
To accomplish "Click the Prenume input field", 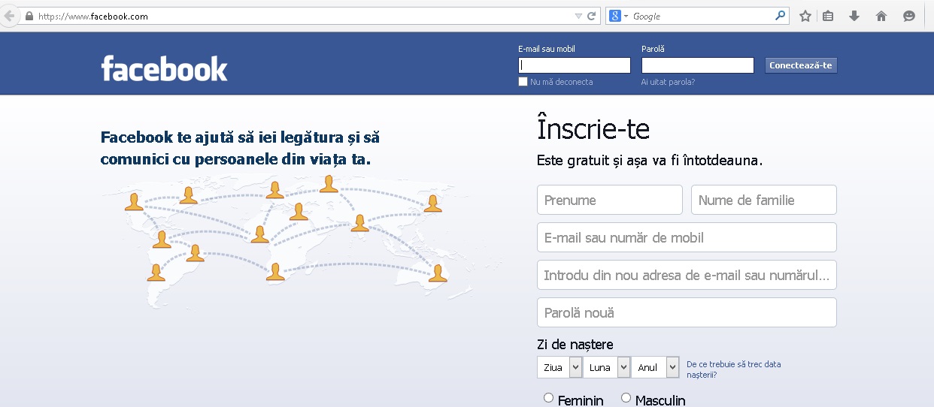I will 609,200.
